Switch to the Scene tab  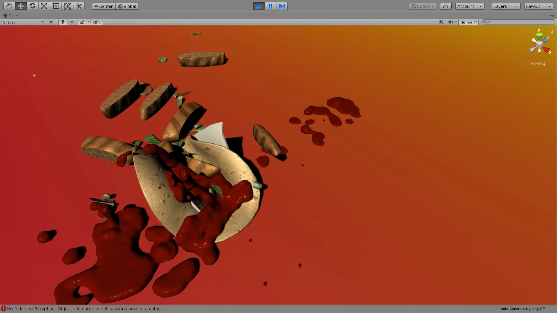[x=12, y=16]
